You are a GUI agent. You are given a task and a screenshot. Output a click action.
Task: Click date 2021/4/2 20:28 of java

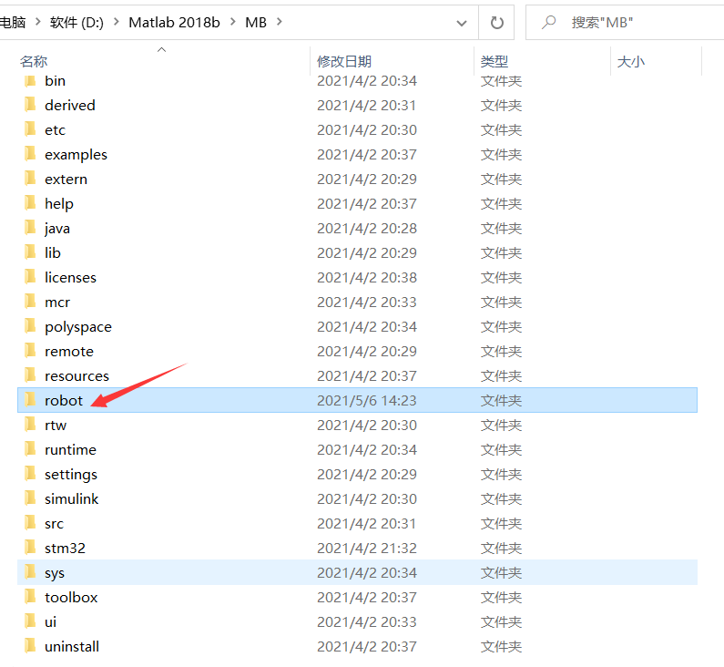(367, 228)
